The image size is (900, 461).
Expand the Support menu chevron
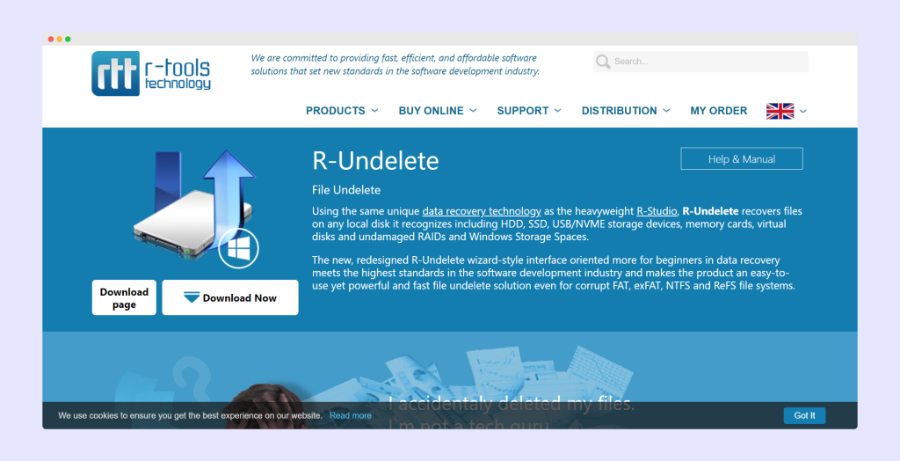tap(557, 110)
